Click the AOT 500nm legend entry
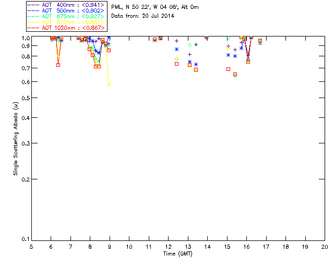Image resolution: width=334 pixels, height=267 pixels. pyautogui.click(x=66, y=10)
